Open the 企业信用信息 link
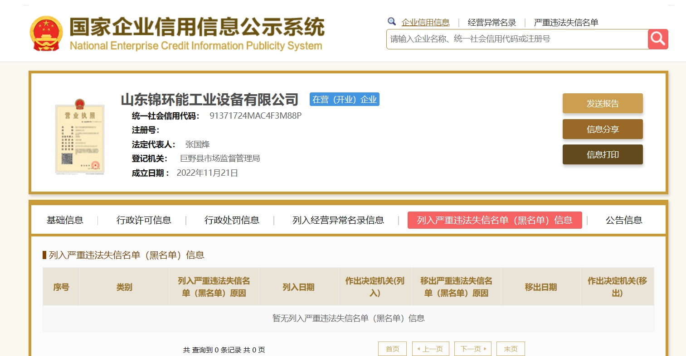The width and height of the screenshot is (686, 356). pos(425,22)
